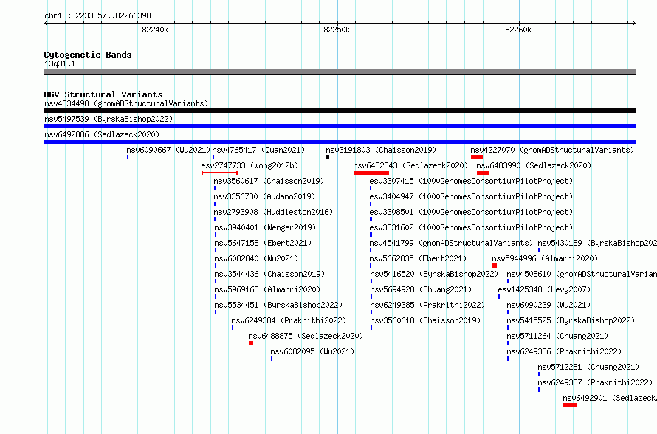Click nsv2793908 (Huddleston2016) label
657x434 pixels.
coord(273,212)
